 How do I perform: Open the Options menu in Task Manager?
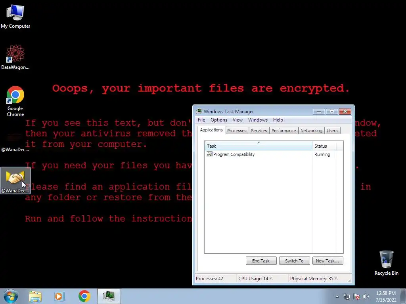coord(219,120)
